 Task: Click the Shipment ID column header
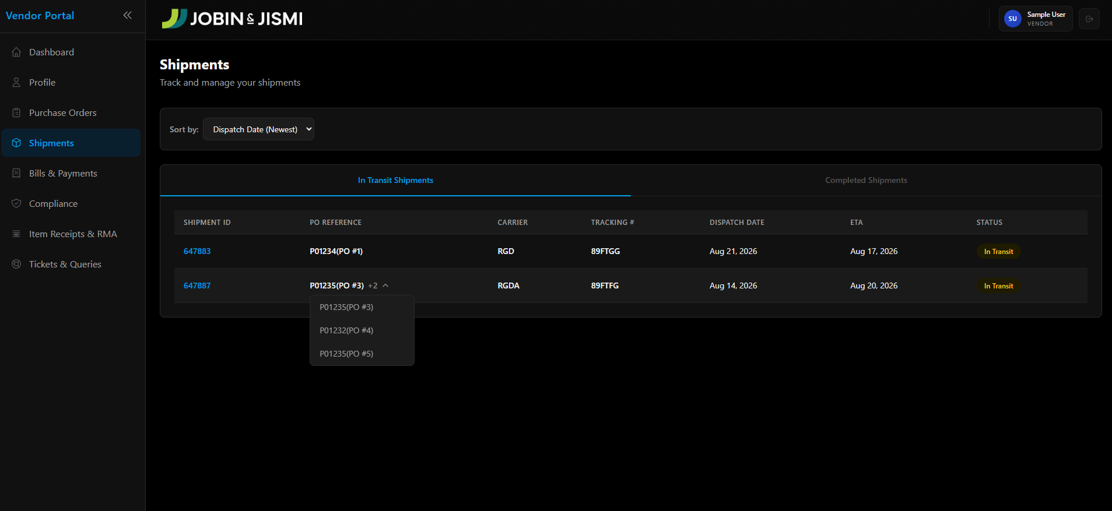point(207,223)
